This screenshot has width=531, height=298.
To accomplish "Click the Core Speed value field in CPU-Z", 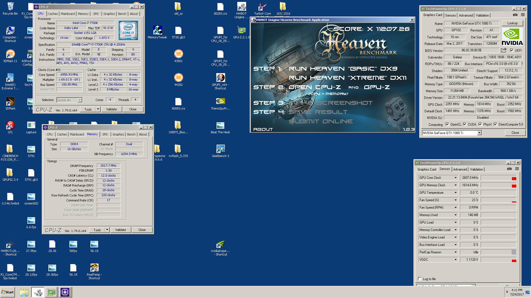I will (70, 74).
